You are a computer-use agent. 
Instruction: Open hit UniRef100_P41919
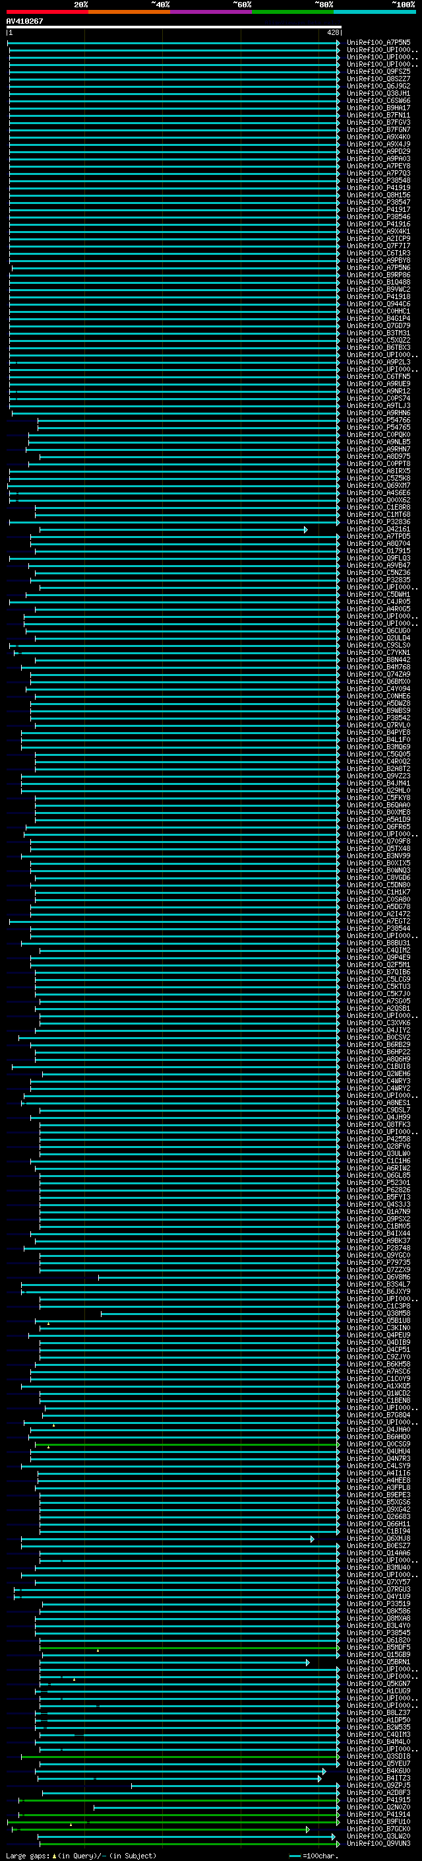point(378,188)
